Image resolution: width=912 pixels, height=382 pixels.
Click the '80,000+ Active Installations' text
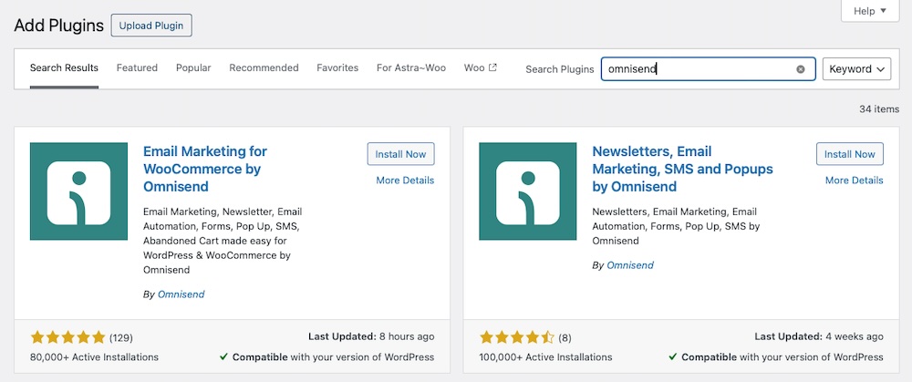[94, 357]
